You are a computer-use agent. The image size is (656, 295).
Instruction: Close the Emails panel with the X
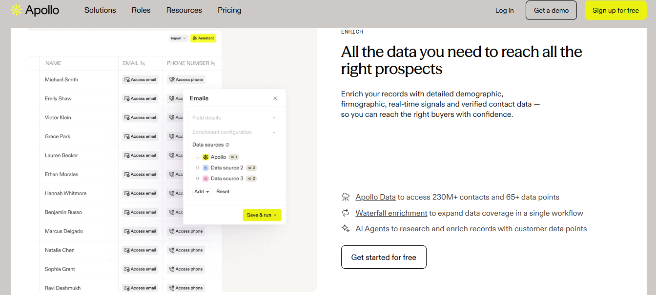pos(275,98)
